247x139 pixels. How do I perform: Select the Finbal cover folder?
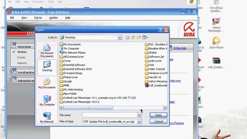69,77
